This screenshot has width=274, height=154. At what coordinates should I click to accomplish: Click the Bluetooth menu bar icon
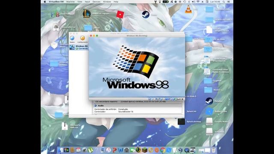click(189, 2)
